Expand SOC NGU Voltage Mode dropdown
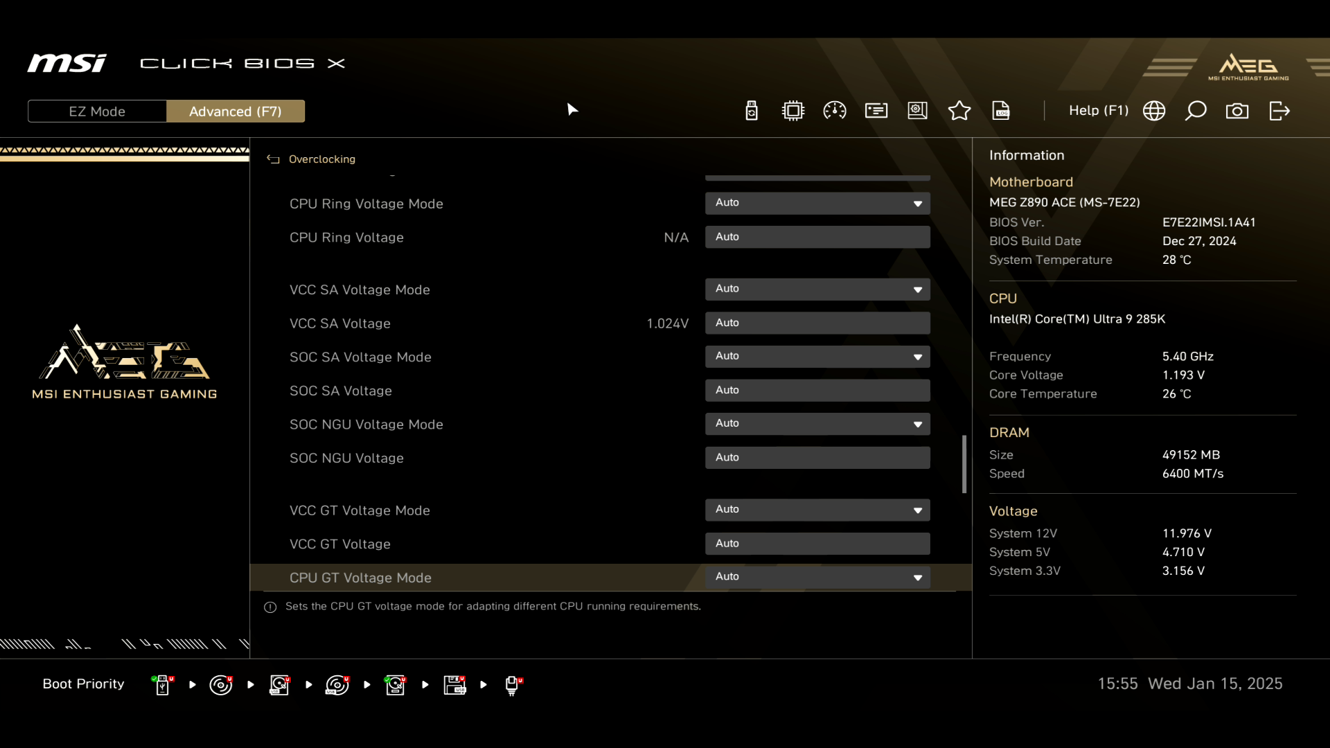 pyautogui.click(x=817, y=423)
